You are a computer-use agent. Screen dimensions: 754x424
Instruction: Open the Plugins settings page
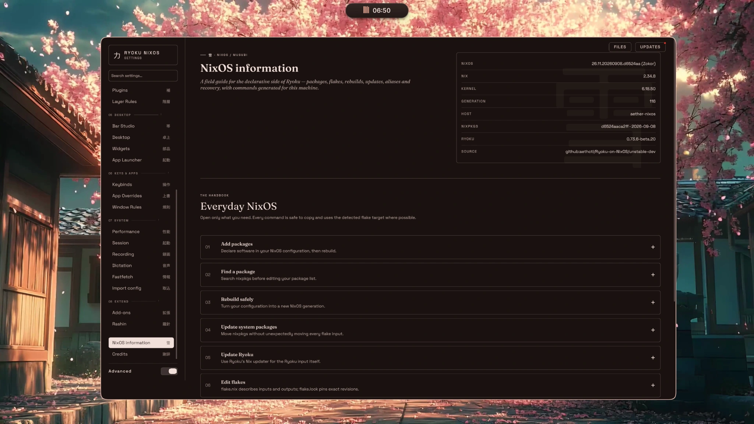141,90
